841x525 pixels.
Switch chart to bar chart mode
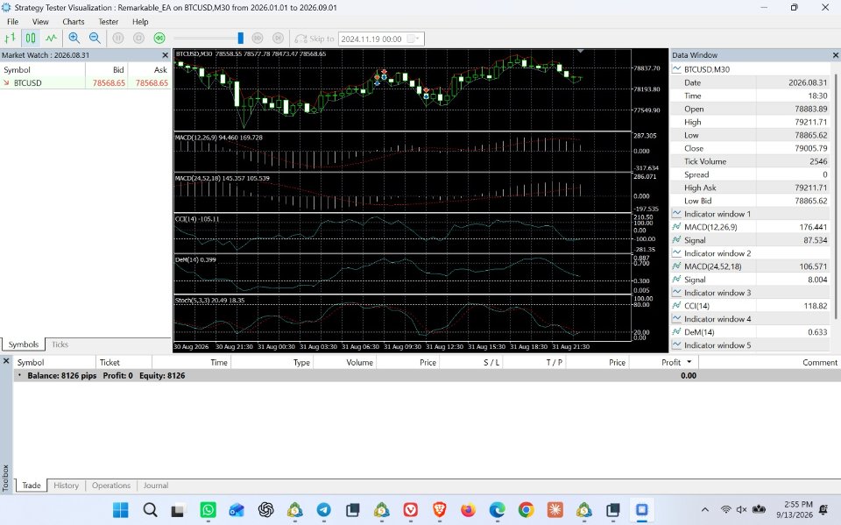point(10,38)
